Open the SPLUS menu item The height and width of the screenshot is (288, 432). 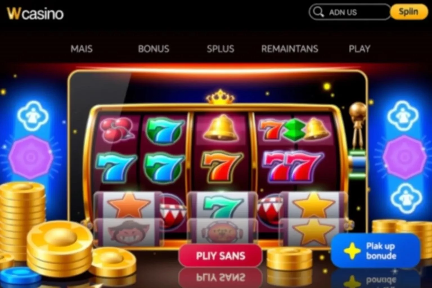pos(220,49)
